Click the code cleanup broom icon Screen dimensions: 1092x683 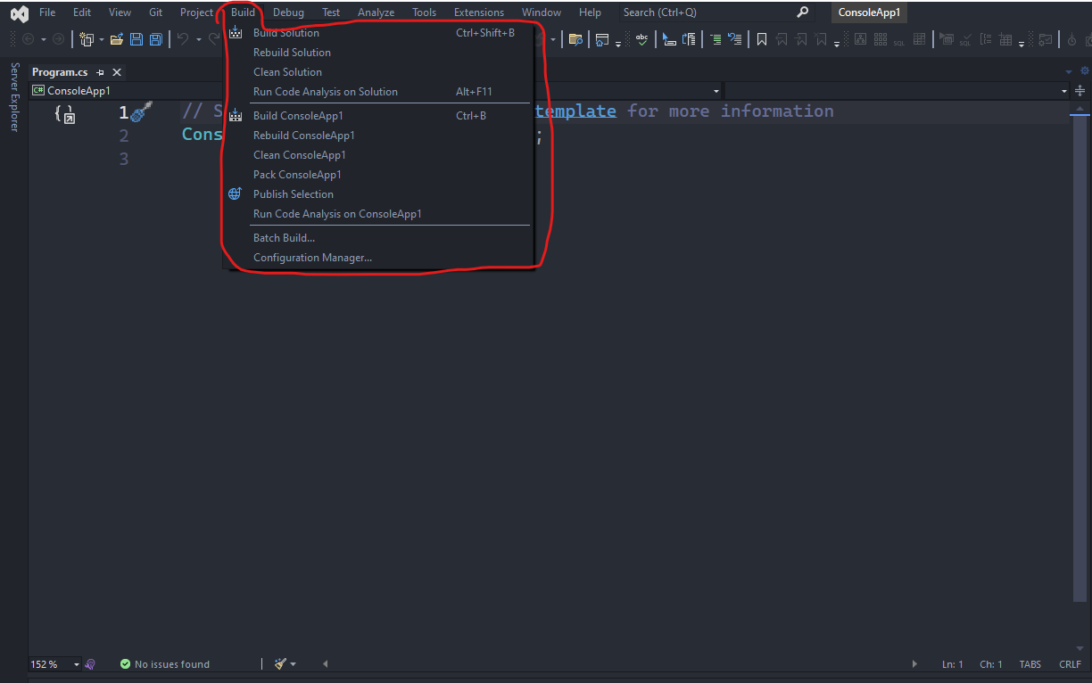[280, 664]
